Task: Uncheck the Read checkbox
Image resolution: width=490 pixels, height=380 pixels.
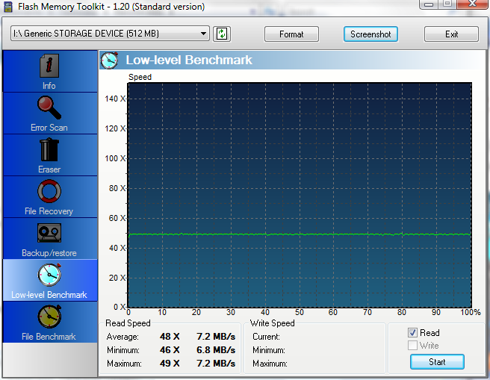Action: [413, 332]
